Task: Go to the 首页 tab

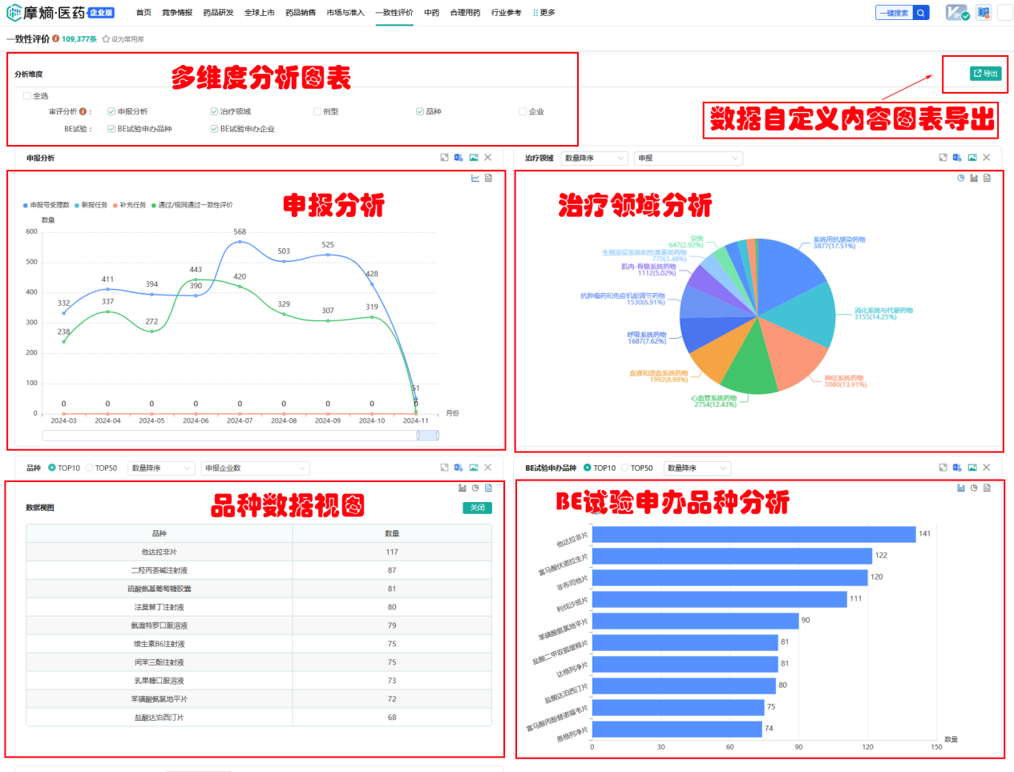Action: pos(143,13)
